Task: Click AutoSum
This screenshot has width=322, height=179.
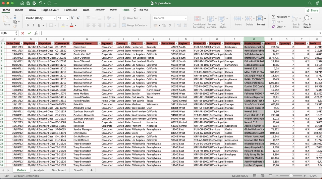Action: point(280,17)
